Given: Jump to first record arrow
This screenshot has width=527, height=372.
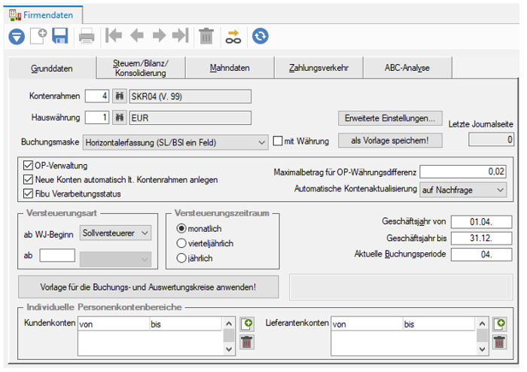Looking at the screenshot, I should coord(114,35).
